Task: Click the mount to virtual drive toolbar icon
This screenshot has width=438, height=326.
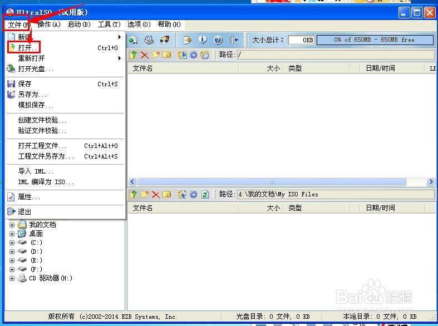Action: tap(134, 40)
